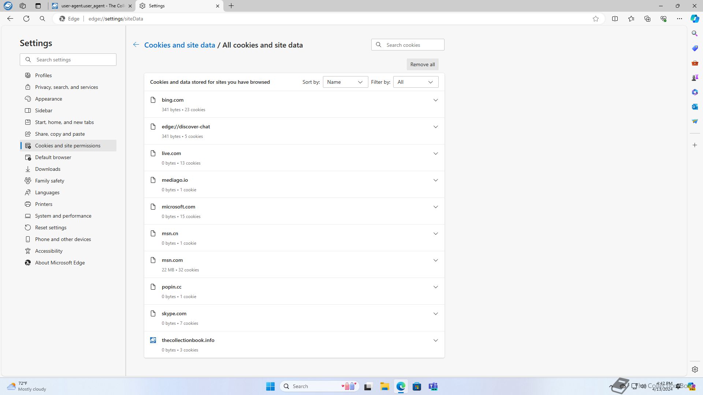This screenshot has height=395, width=703.
Task: Click the Copilot icon in top-right corner
Action: click(x=695, y=19)
